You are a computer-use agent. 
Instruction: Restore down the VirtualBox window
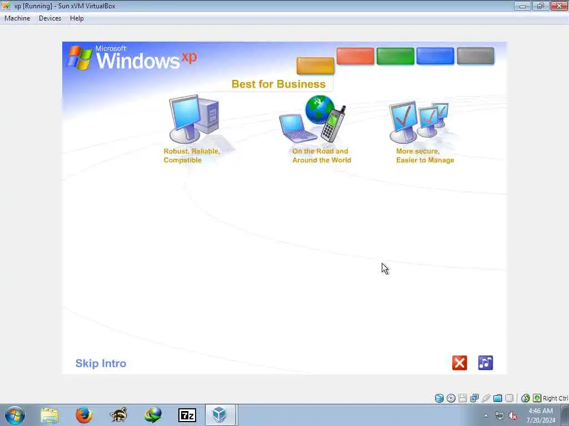click(541, 6)
